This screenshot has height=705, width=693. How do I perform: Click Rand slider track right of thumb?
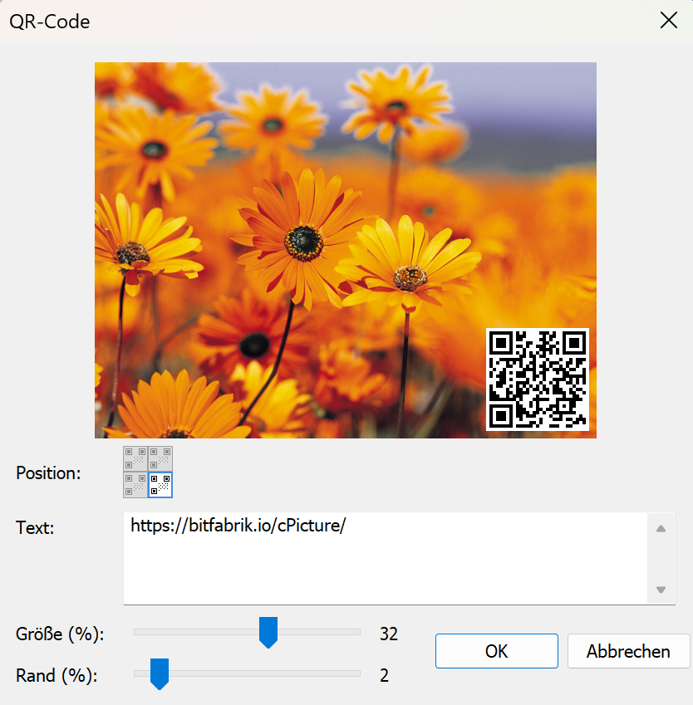(266, 673)
